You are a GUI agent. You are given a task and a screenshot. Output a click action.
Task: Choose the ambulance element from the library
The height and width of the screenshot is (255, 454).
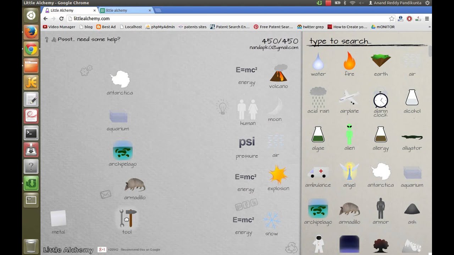(318, 172)
